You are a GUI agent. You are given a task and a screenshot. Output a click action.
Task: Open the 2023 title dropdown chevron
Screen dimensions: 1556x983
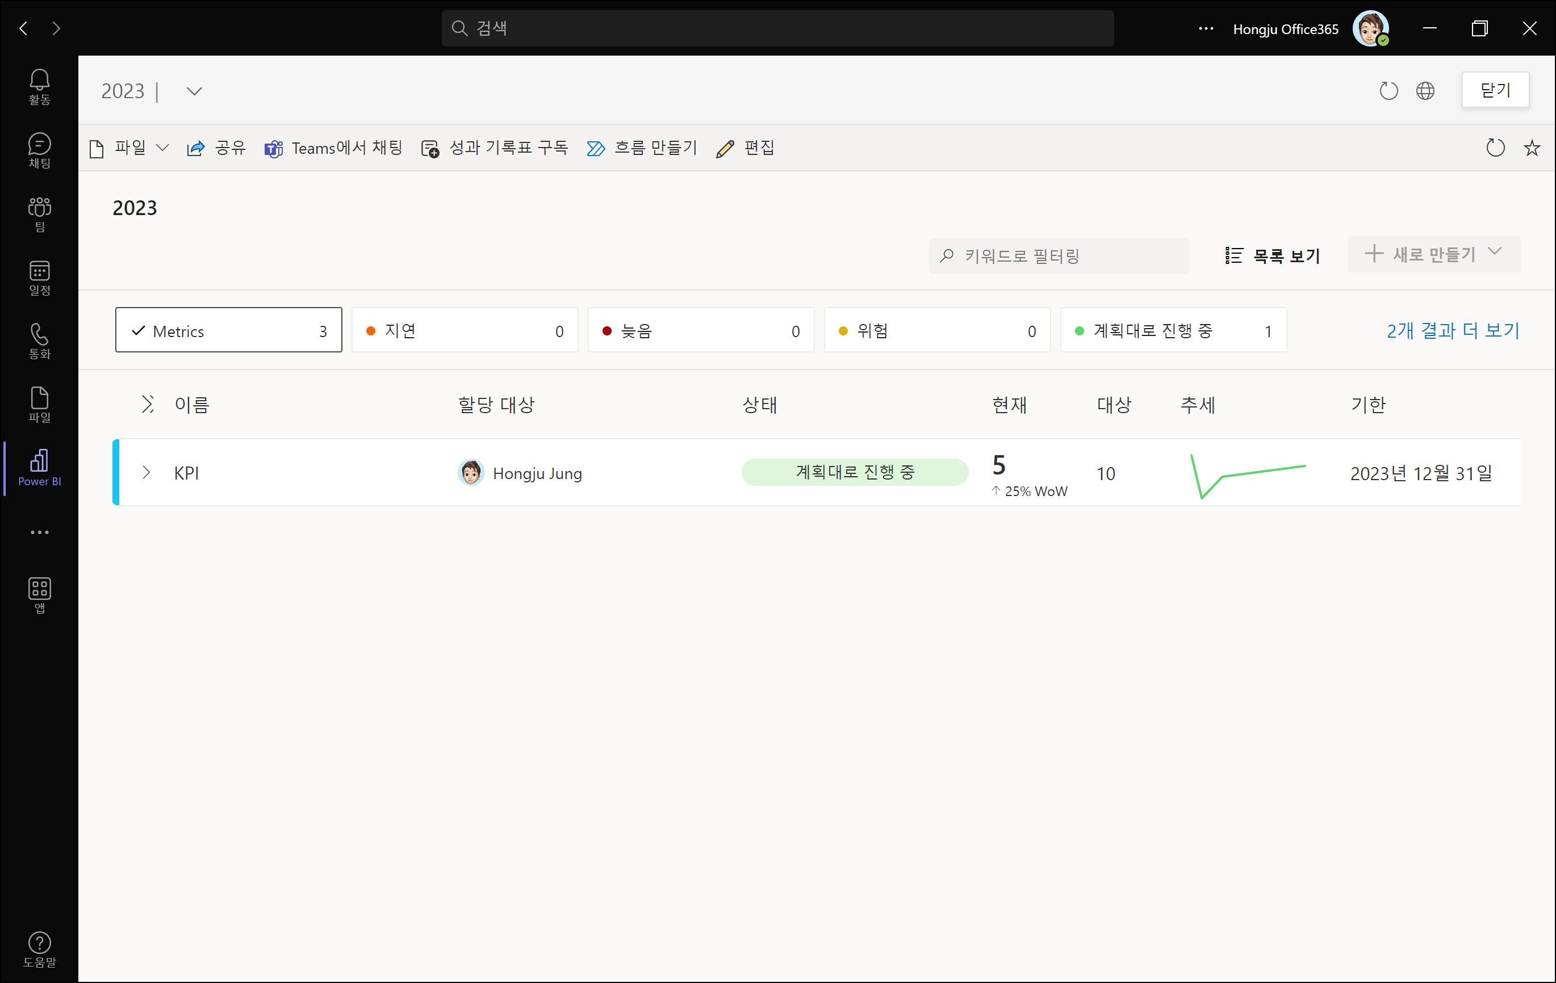[x=194, y=91]
